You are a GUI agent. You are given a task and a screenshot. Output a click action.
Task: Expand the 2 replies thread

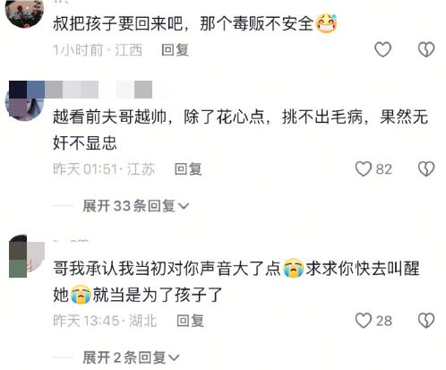pyautogui.click(x=131, y=357)
